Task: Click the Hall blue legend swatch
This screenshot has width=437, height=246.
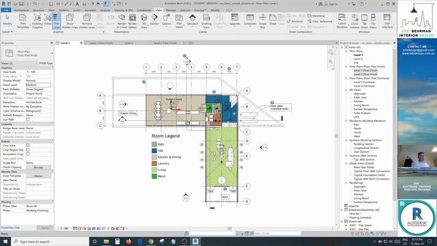Action: pos(154,150)
